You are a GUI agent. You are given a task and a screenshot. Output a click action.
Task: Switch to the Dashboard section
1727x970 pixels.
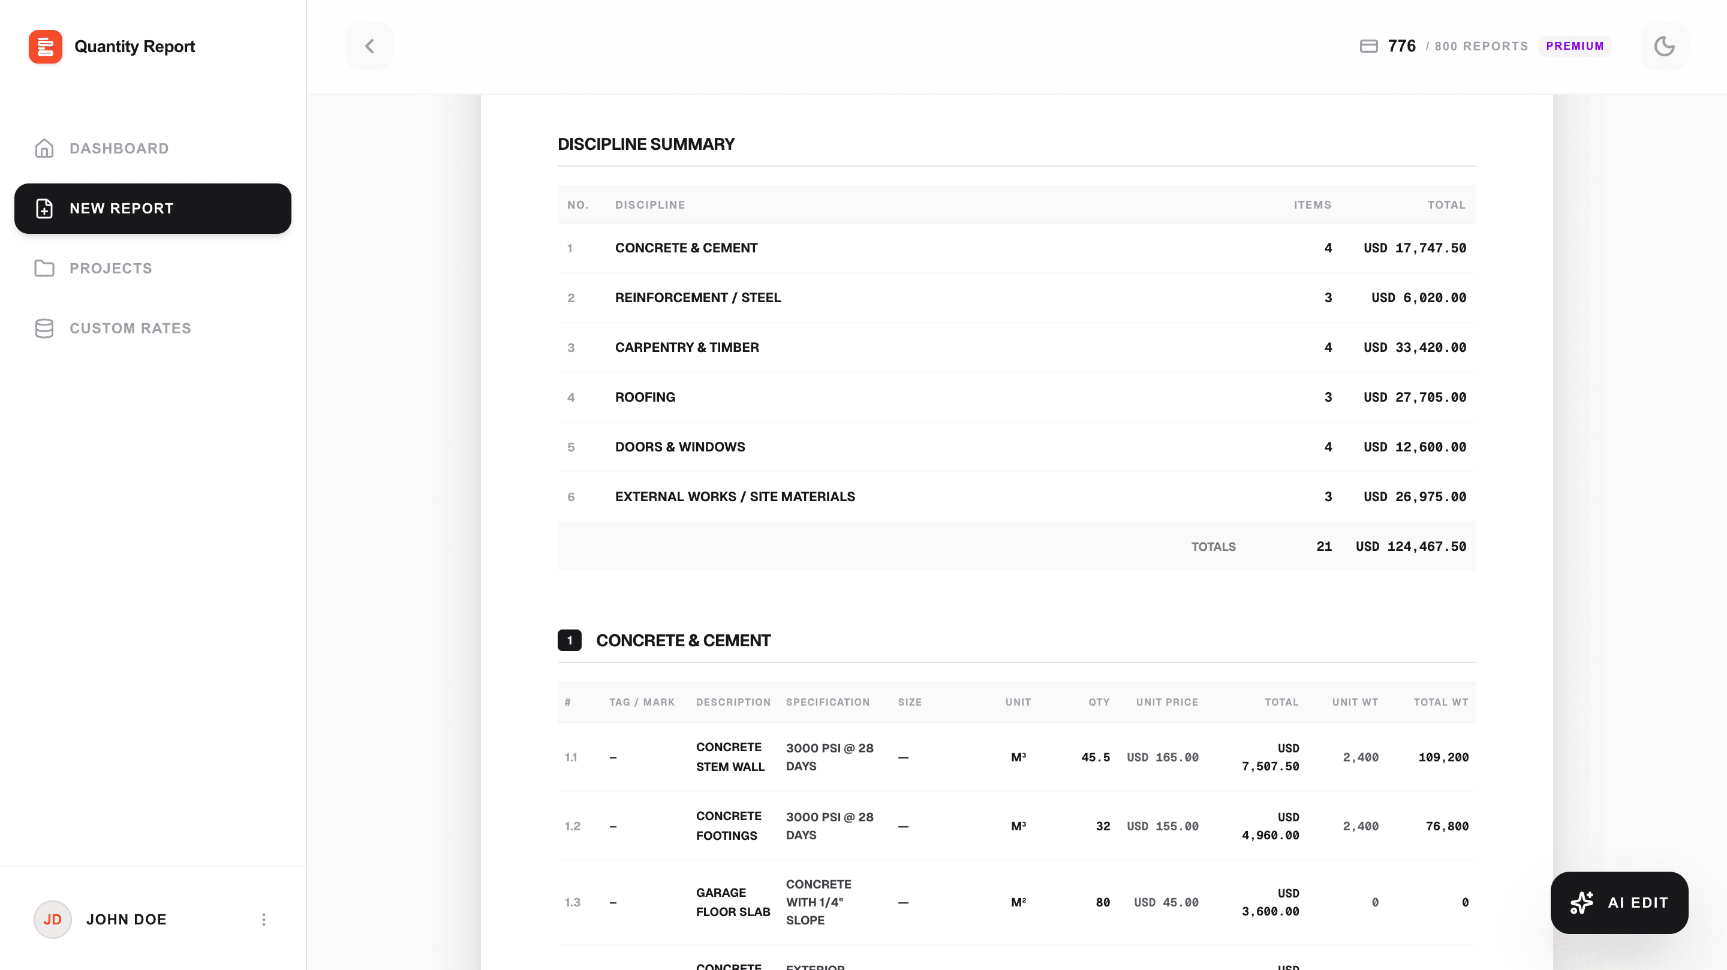(119, 148)
